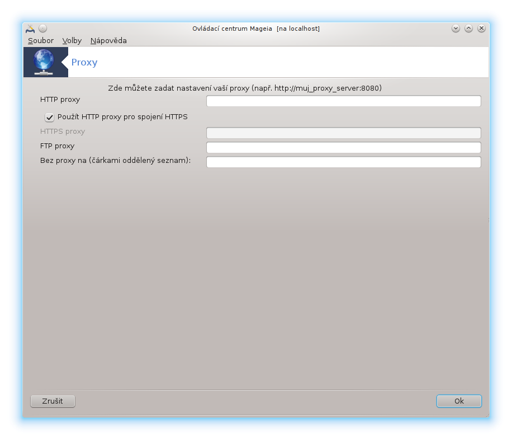Maximize the window with up-arrow button
The height and width of the screenshot is (440, 512).
pyautogui.click(x=468, y=29)
